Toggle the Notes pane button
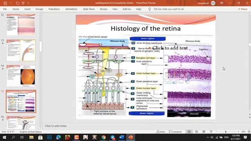Viewport: 251px width, 141px height. tap(161, 132)
